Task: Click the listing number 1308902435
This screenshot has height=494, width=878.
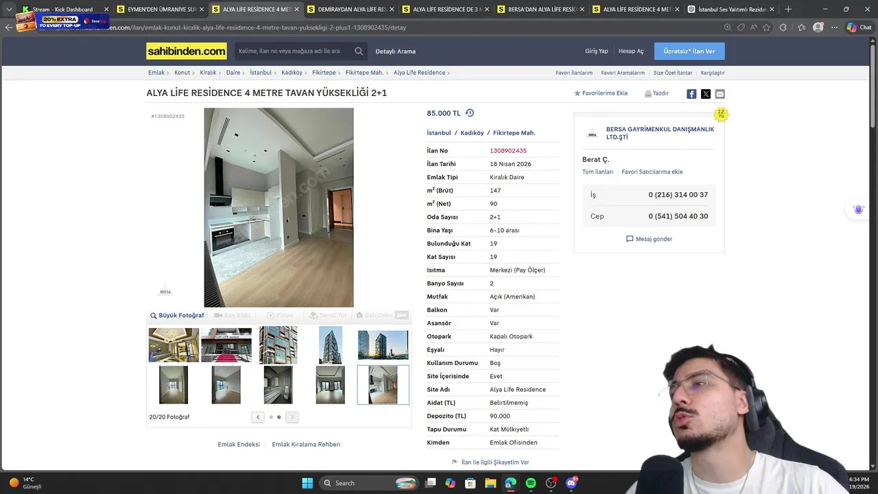Action: pos(508,151)
